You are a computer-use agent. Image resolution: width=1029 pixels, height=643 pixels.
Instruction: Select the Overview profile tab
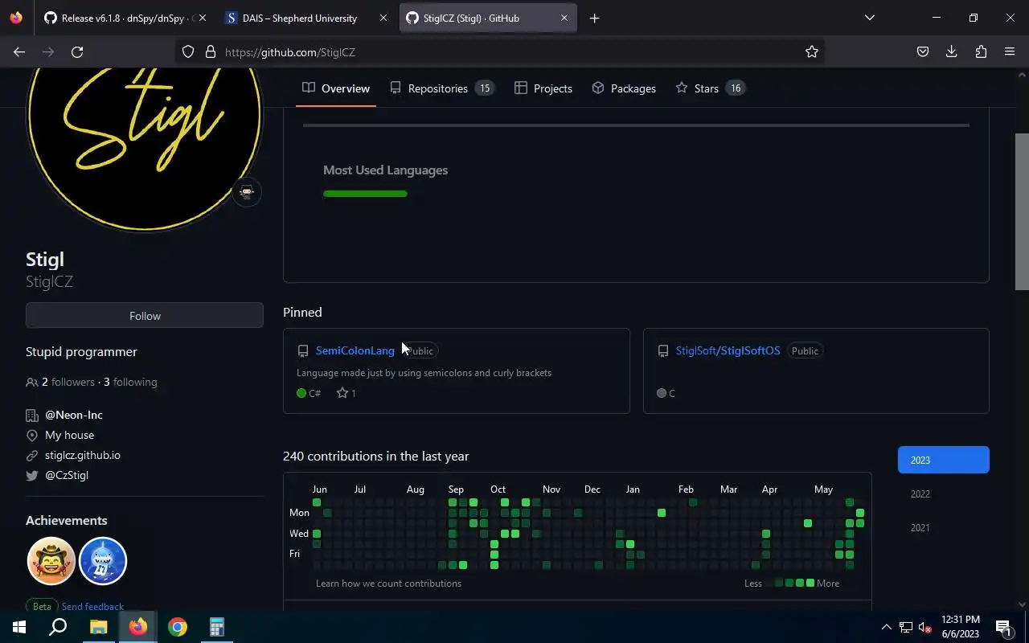click(336, 88)
